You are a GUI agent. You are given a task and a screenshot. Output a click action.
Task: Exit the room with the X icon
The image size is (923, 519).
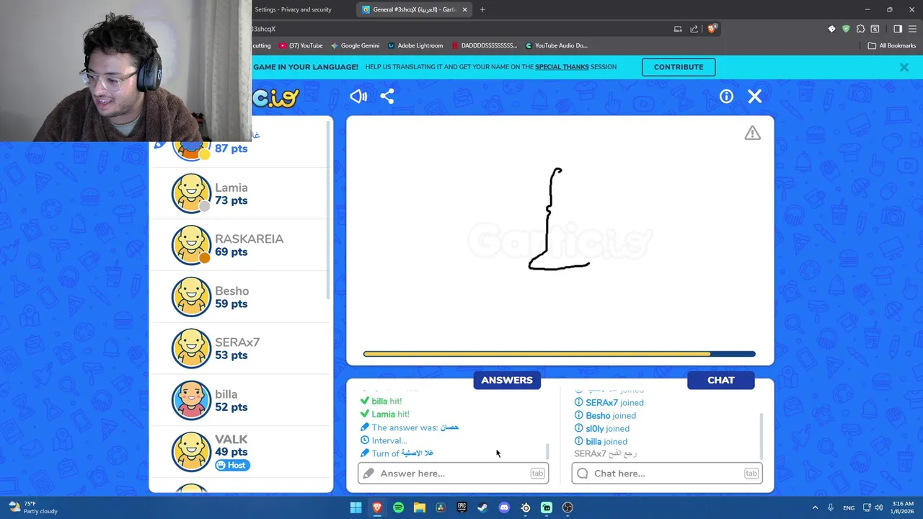click(755, 97)
